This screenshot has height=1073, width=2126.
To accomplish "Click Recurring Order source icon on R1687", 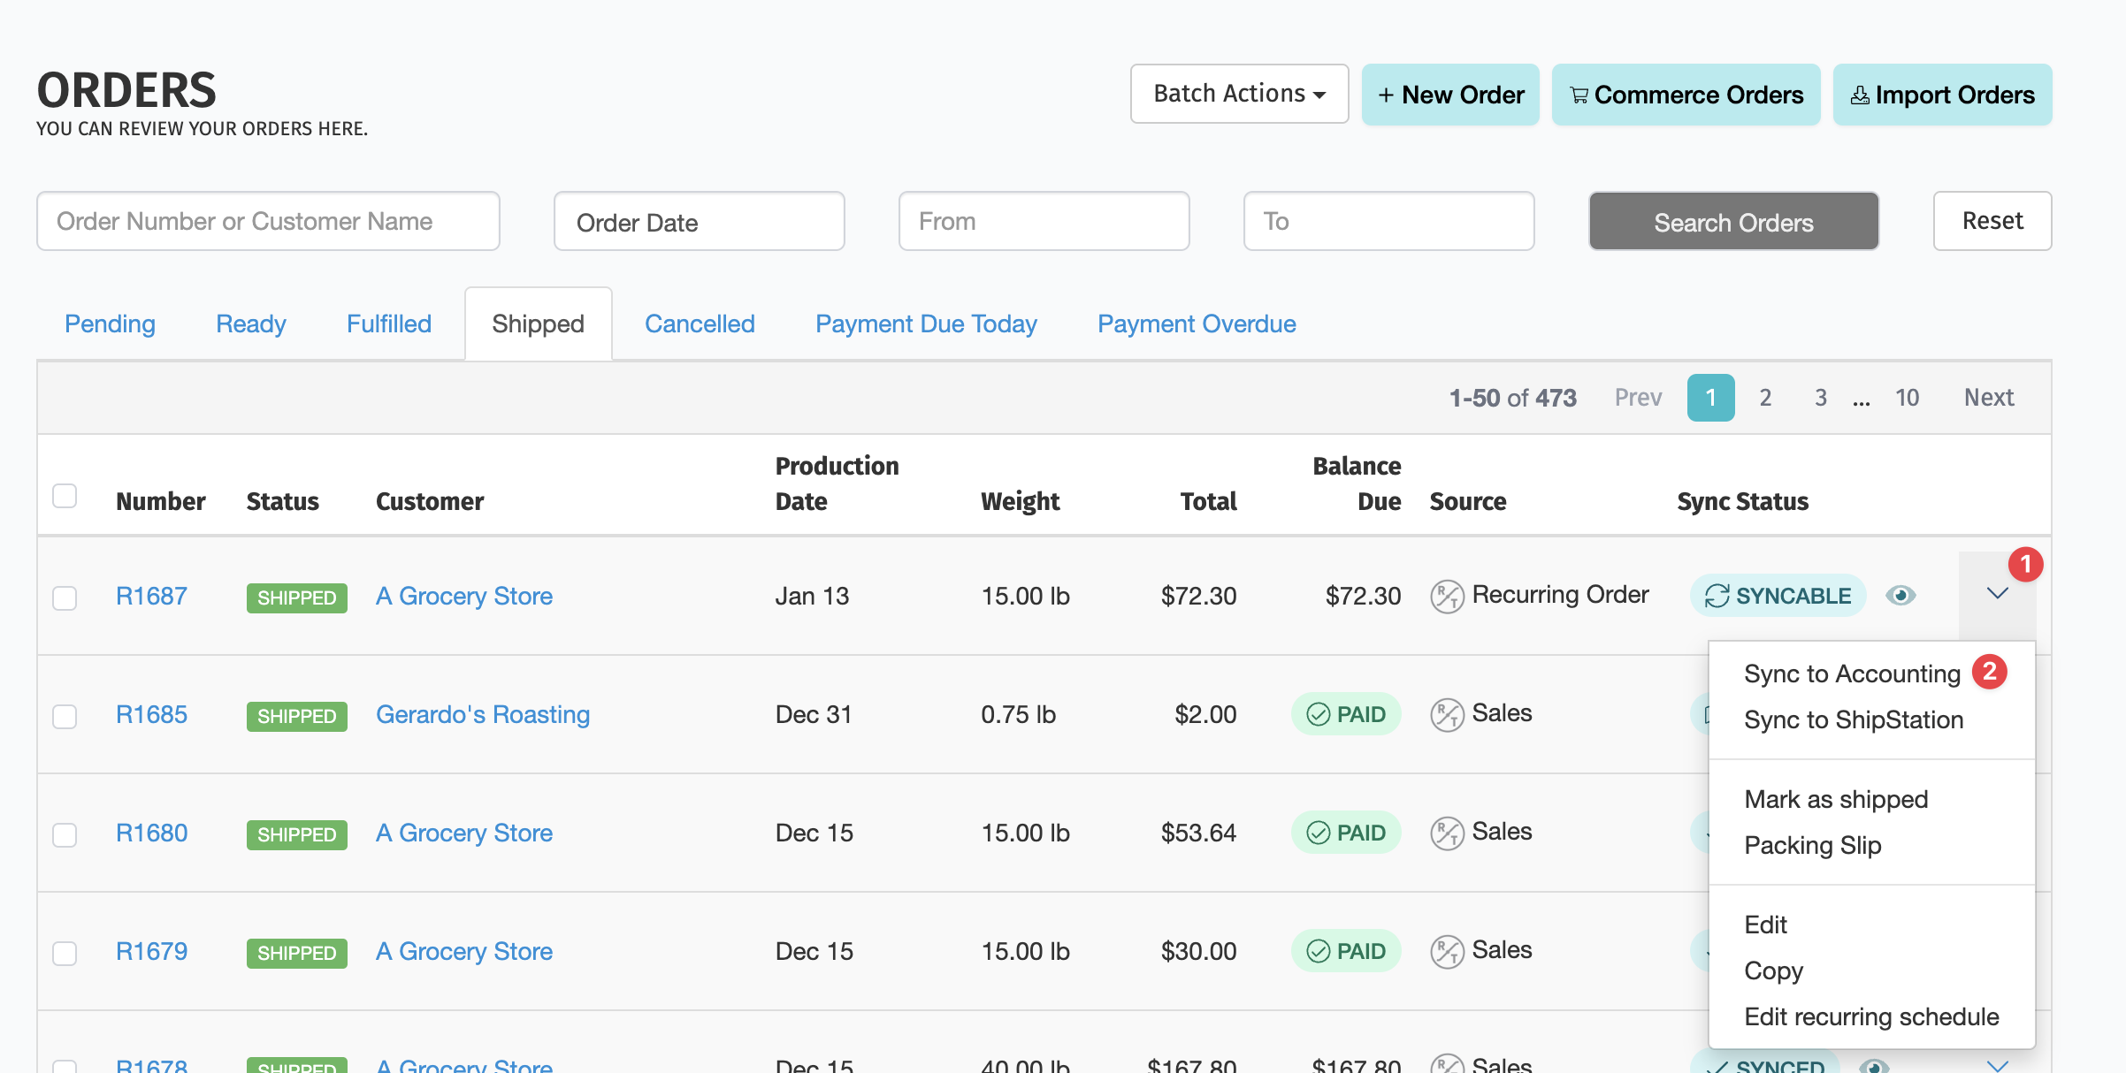I will tap(1447, 597).
